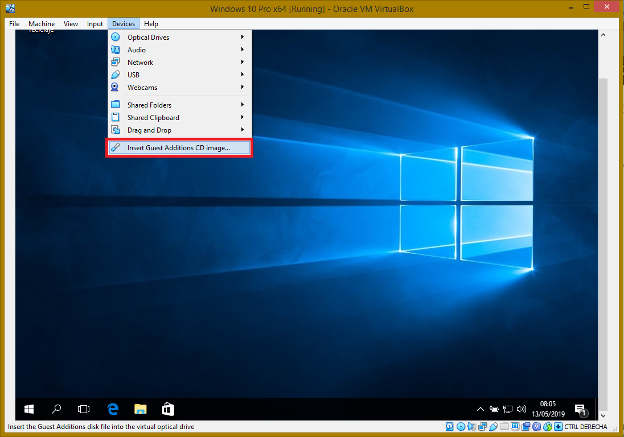Click the hard disk activity status icon
Screen dimensions: 624x437
coord(450,427)
